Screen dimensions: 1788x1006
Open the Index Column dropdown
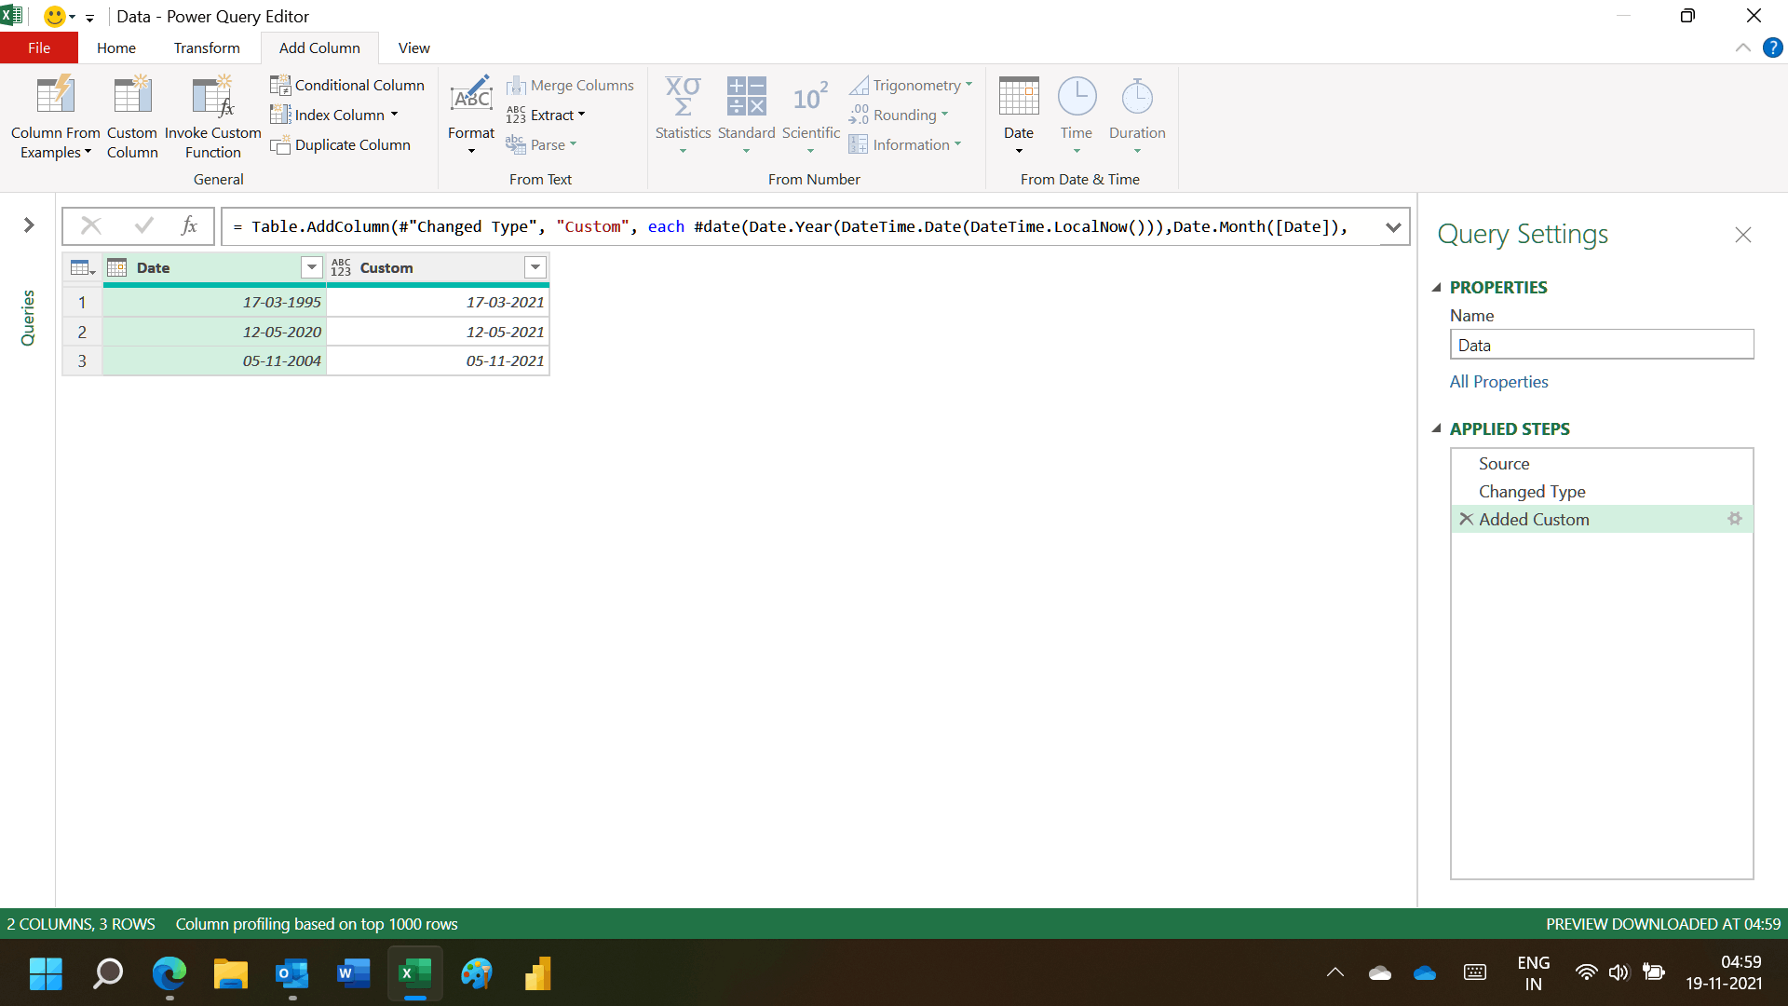click(394, 116)
